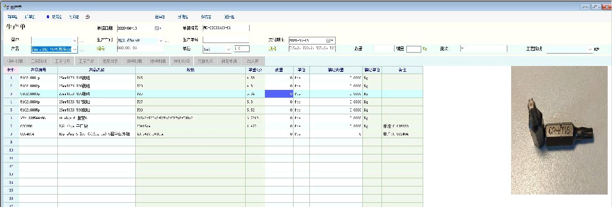Switch to the 工序任务 tab

[x=63, y=61]
